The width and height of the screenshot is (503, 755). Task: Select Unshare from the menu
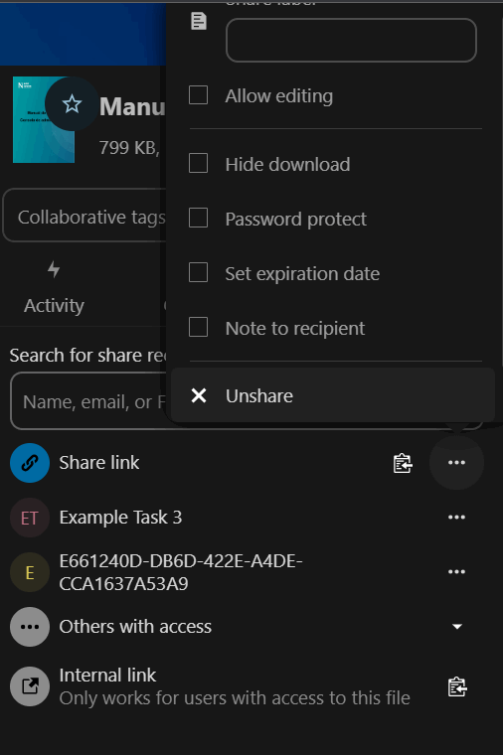click(333, 395)
